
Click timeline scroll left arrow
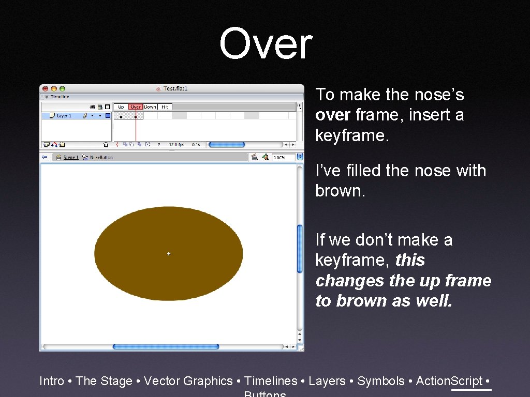pyautogui.click(x=286, y=145)
